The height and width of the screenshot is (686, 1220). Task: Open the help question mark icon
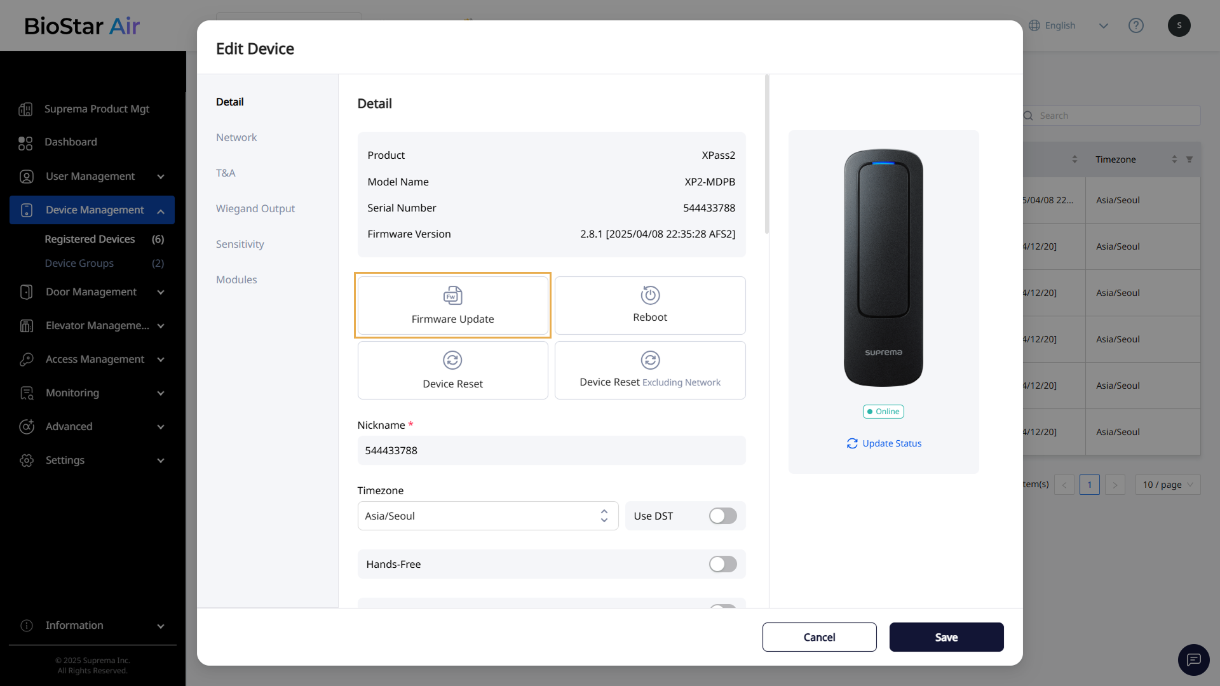[x=1135, y=25]
